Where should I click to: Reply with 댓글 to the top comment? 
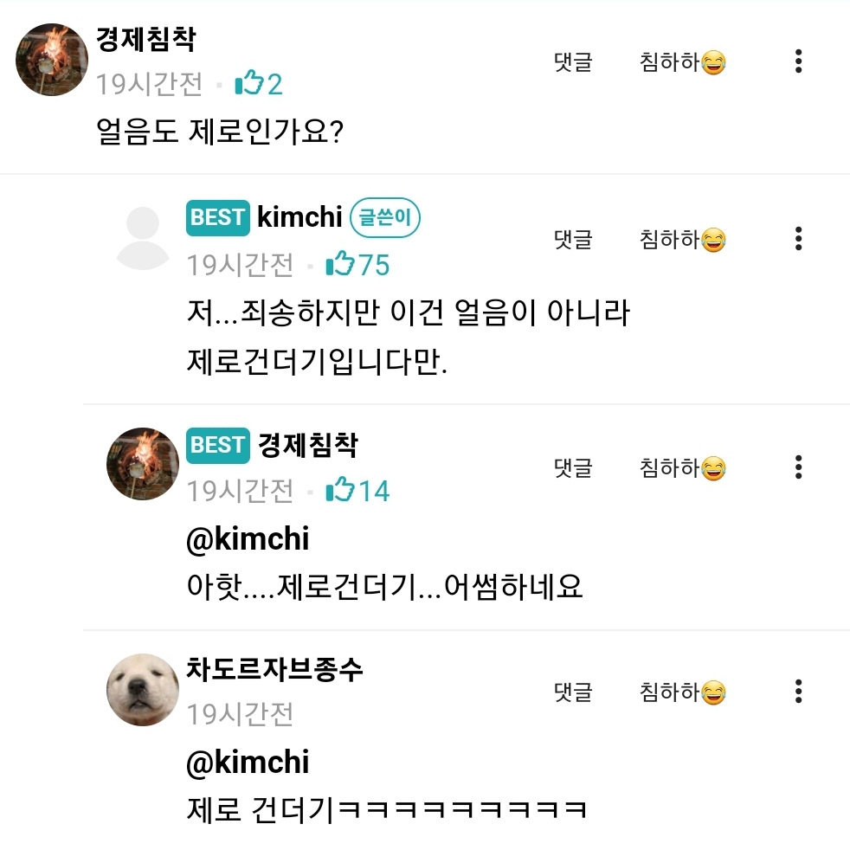(573, 62)
